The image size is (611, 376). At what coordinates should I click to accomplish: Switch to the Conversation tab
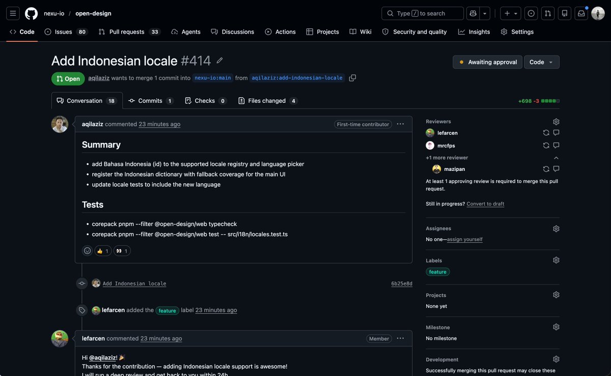pos(87,101)
